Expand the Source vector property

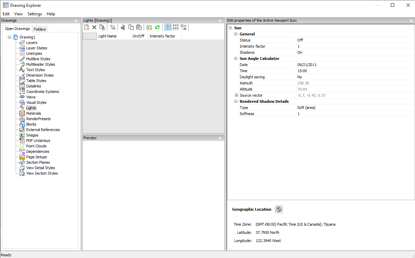[236, 95]
